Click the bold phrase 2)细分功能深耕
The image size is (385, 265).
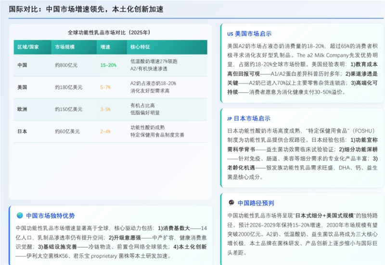[x=358, y=149]
